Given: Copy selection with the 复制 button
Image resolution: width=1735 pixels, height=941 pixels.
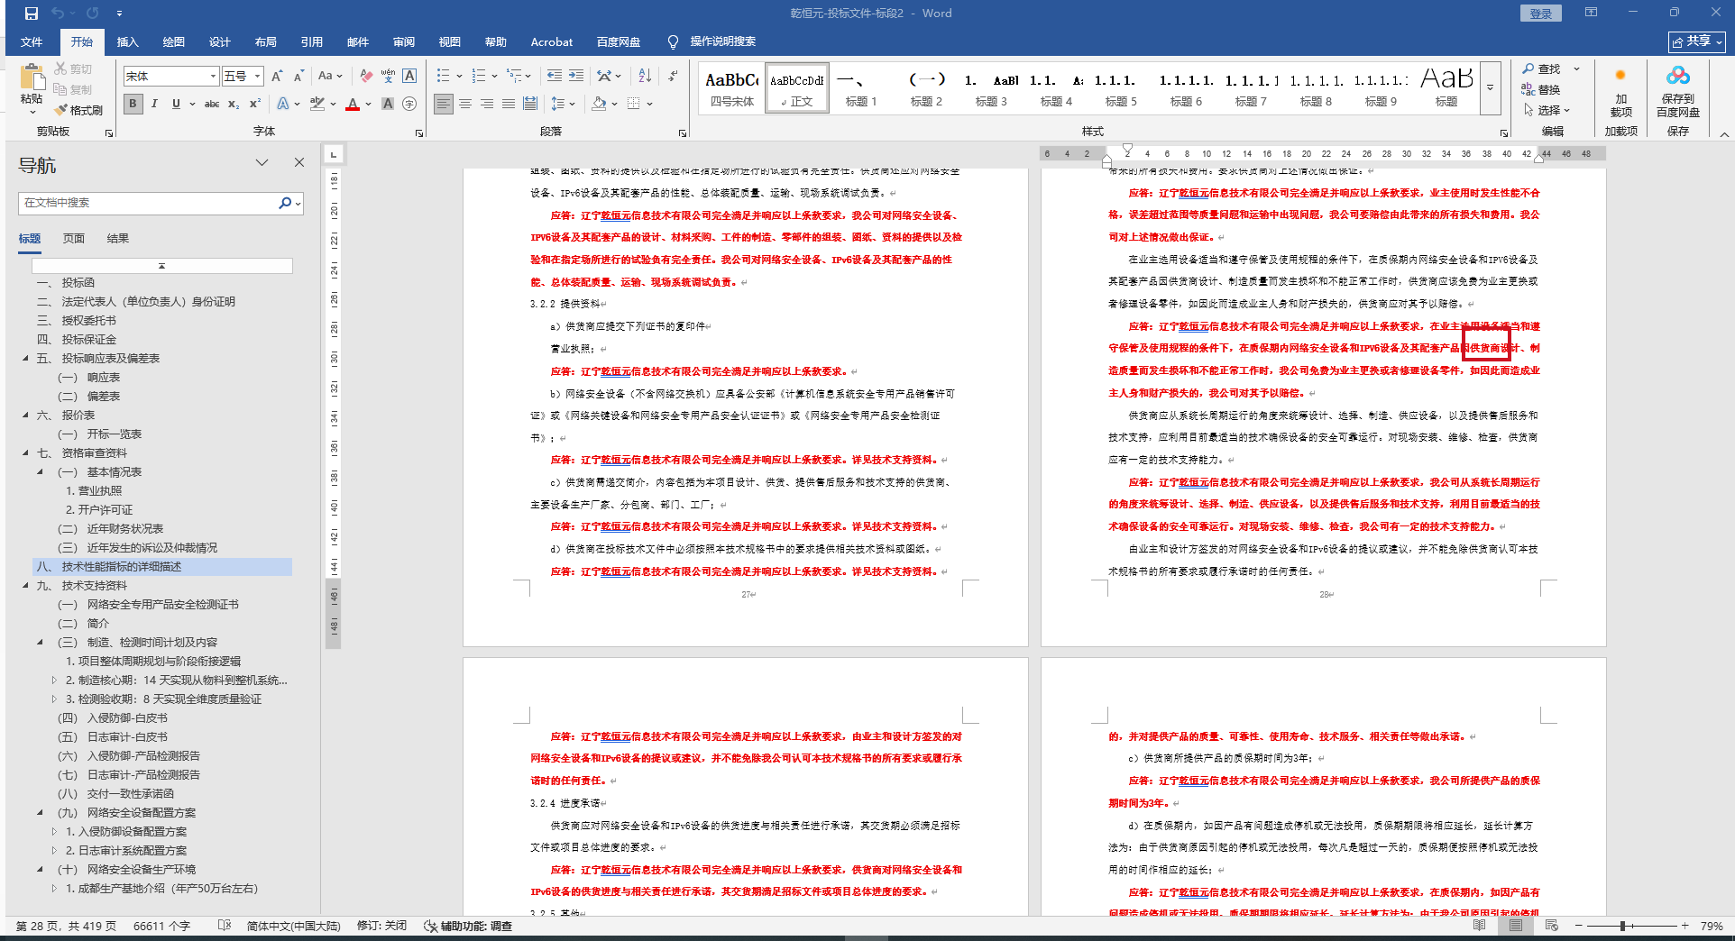Looking at the screenshot, I should pyautogui.click(x=73, y=89).
